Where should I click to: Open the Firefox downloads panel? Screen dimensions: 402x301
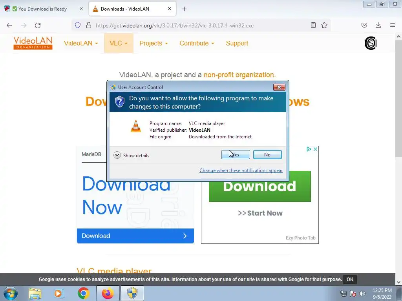378,25
